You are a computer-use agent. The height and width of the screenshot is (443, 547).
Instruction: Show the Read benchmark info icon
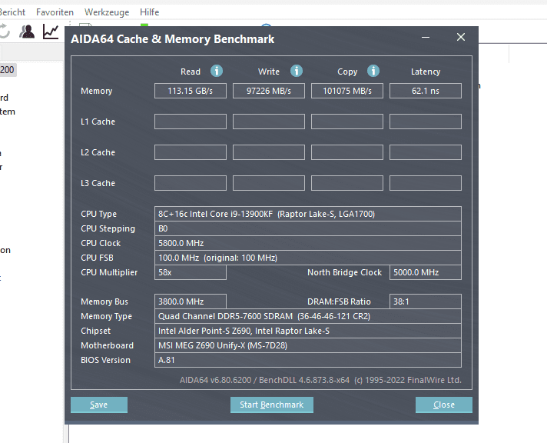(217, 71)
